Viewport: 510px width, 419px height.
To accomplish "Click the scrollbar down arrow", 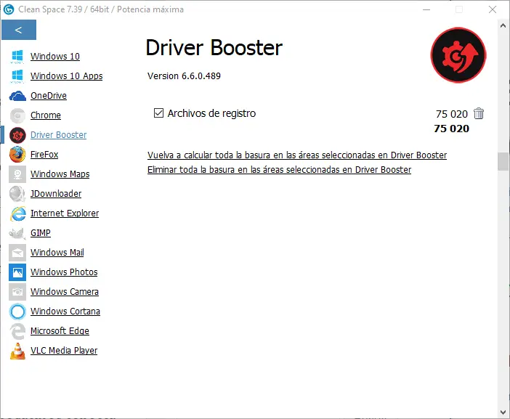I will coord(503,412).
